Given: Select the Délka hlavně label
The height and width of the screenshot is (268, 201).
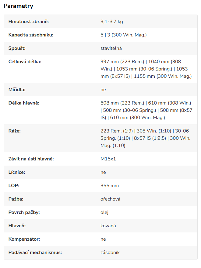Looking at the screenshot, I should pos(24,103).
